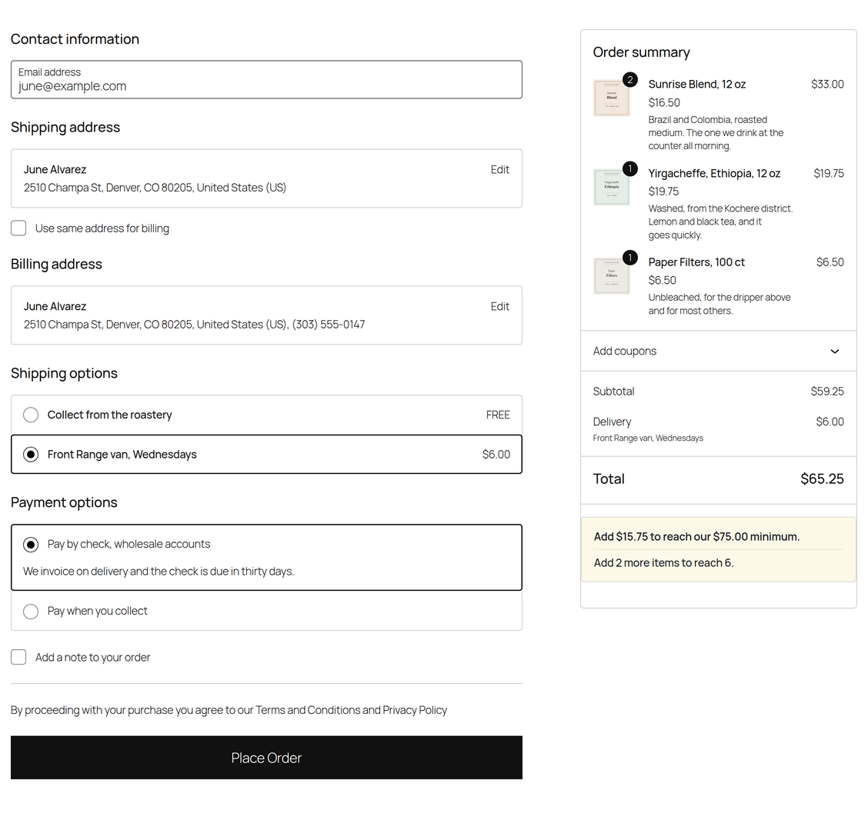Click the 'Order summary' heading
The height and width of the screenshot is (830, 868).
point(642,52)
